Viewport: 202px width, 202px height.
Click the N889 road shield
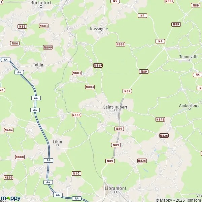tap(121, 44)
